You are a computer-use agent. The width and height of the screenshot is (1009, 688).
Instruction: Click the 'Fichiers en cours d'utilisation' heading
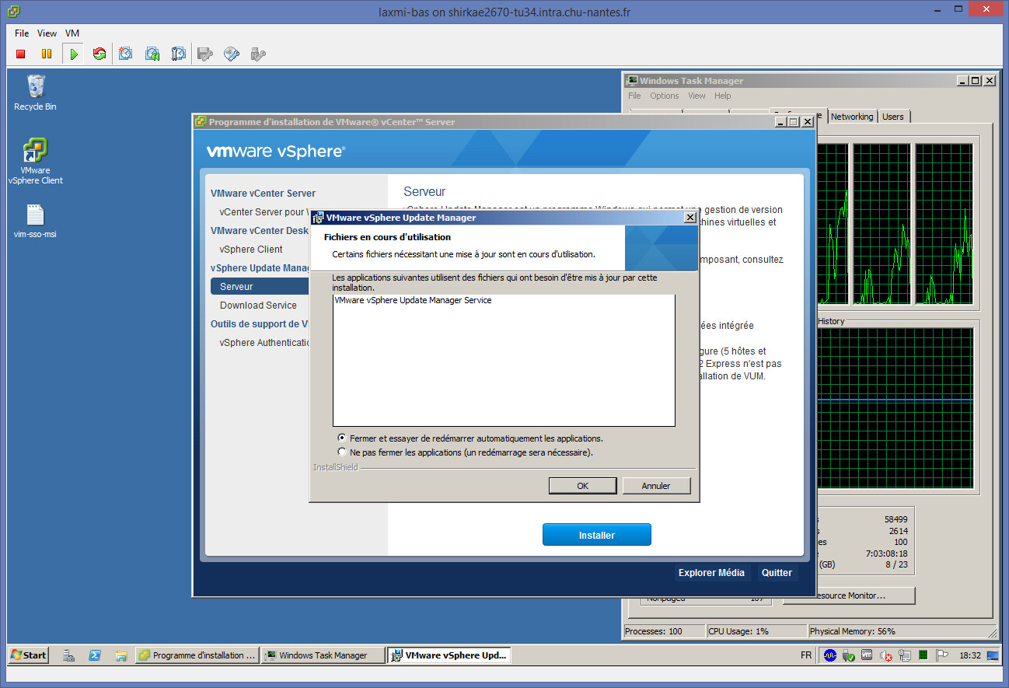(387, 237)
